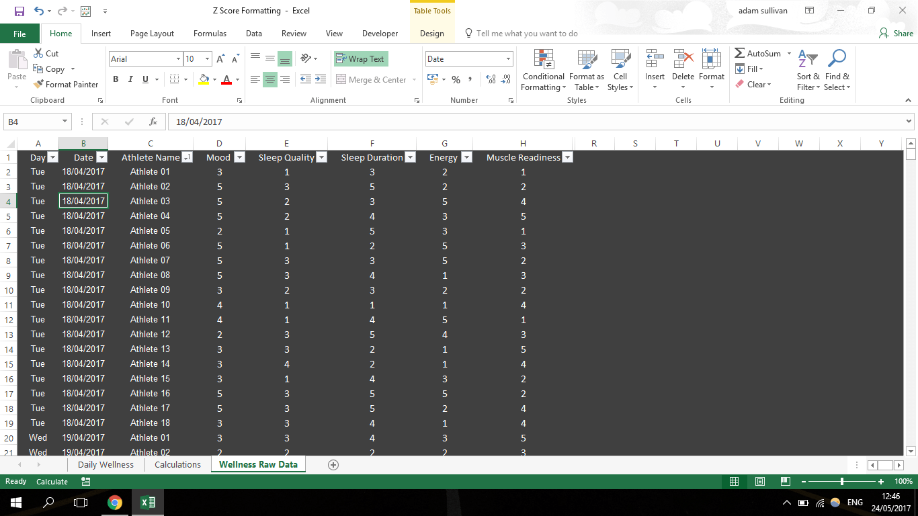Click the Fill Color paint bucket swatch
The width and height of the screenshot is (918, 516).
[x=204, y=79]
